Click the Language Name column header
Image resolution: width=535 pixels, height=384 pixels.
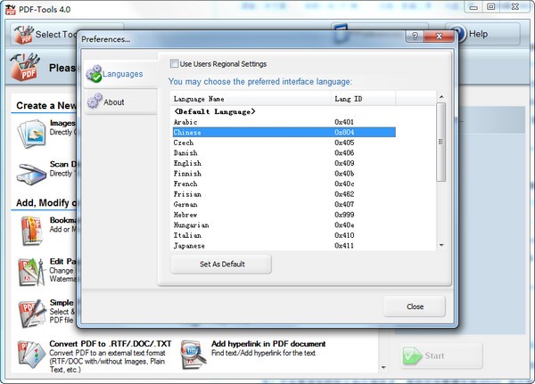(251, 99)
